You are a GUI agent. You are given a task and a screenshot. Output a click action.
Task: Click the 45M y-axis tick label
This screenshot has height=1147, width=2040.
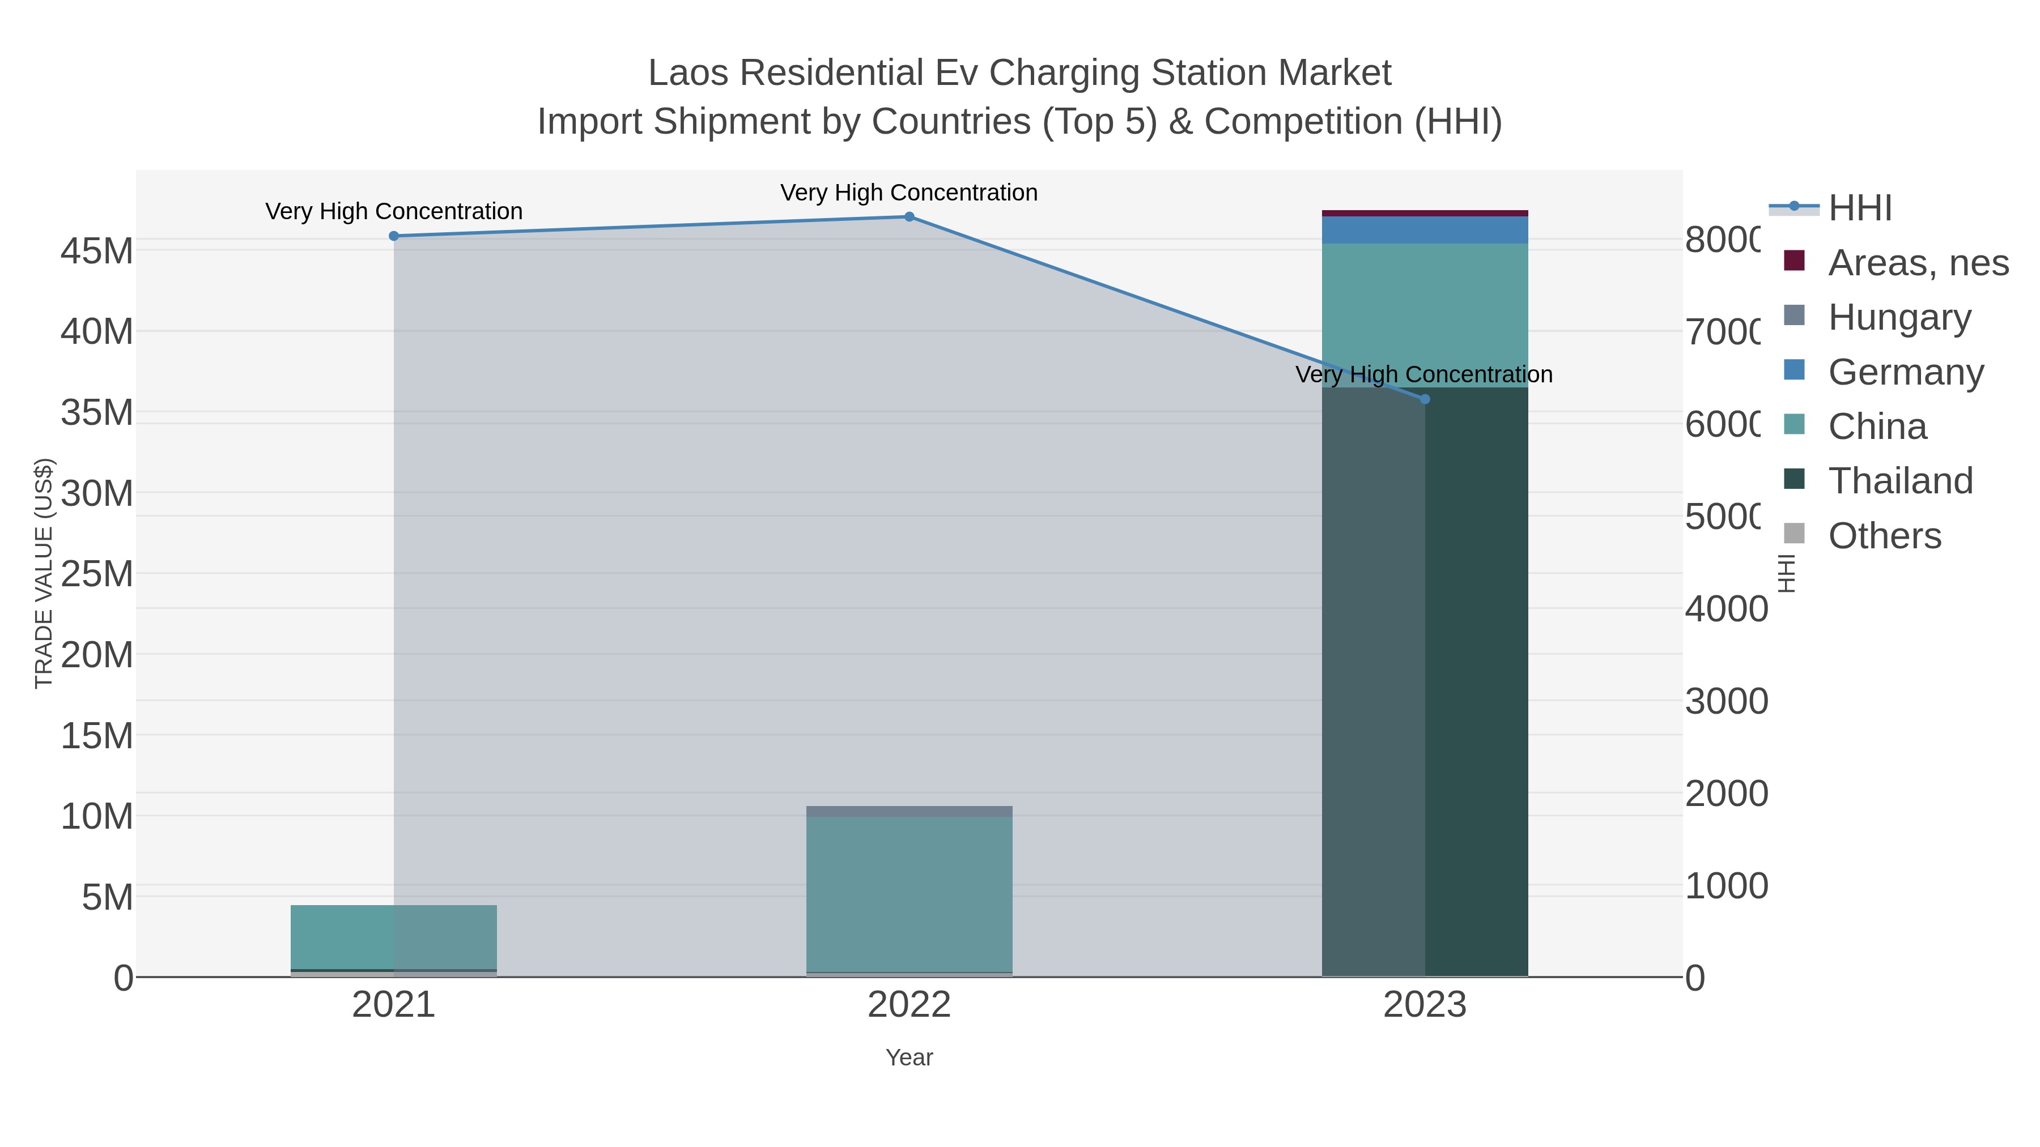pyautogui.click(x=96, y=251)
